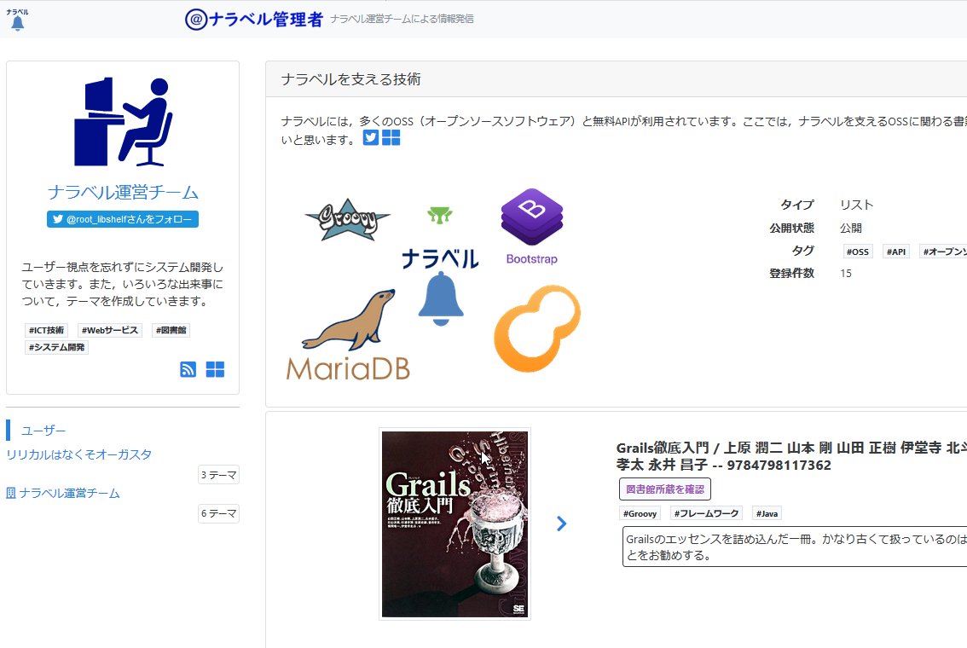Screen dimensions: 967x648
Task: Select the #Webサービス tag
Action: pos(110,330)
